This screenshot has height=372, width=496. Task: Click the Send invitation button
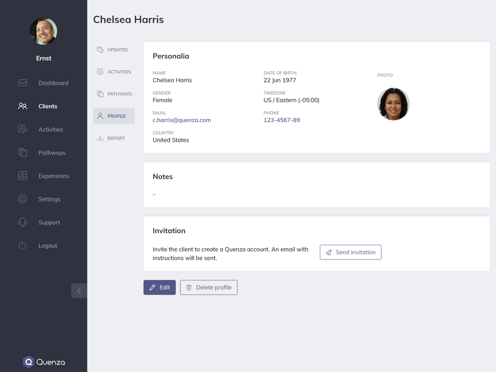(x=351, y=252)
